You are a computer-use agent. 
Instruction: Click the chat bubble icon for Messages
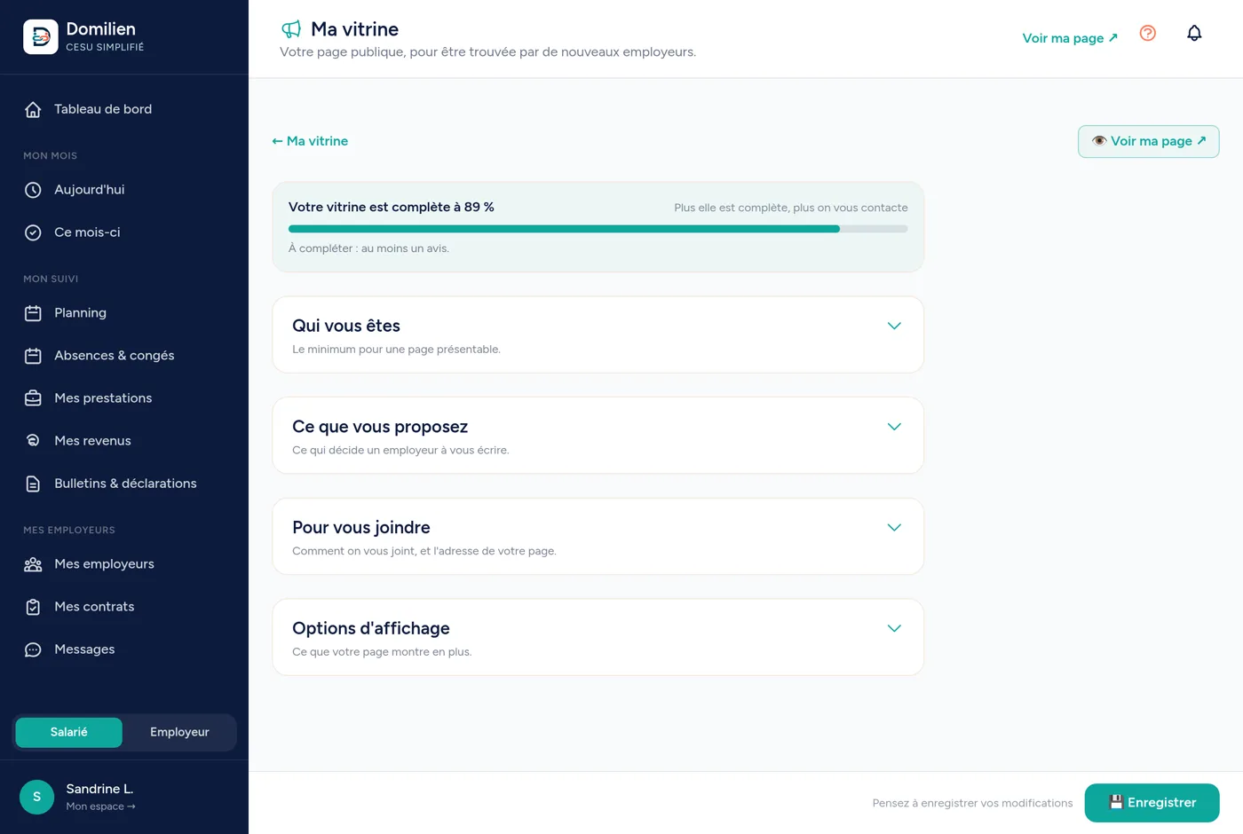(33, 649)
